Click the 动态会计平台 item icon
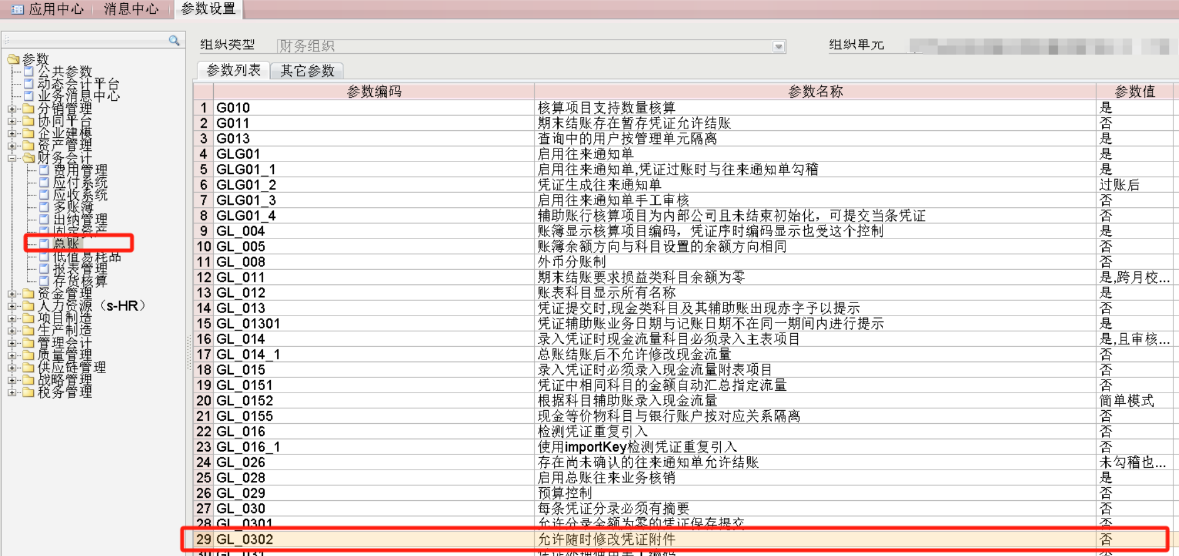This screenshot has height=556, width=1179. [29, 84]
